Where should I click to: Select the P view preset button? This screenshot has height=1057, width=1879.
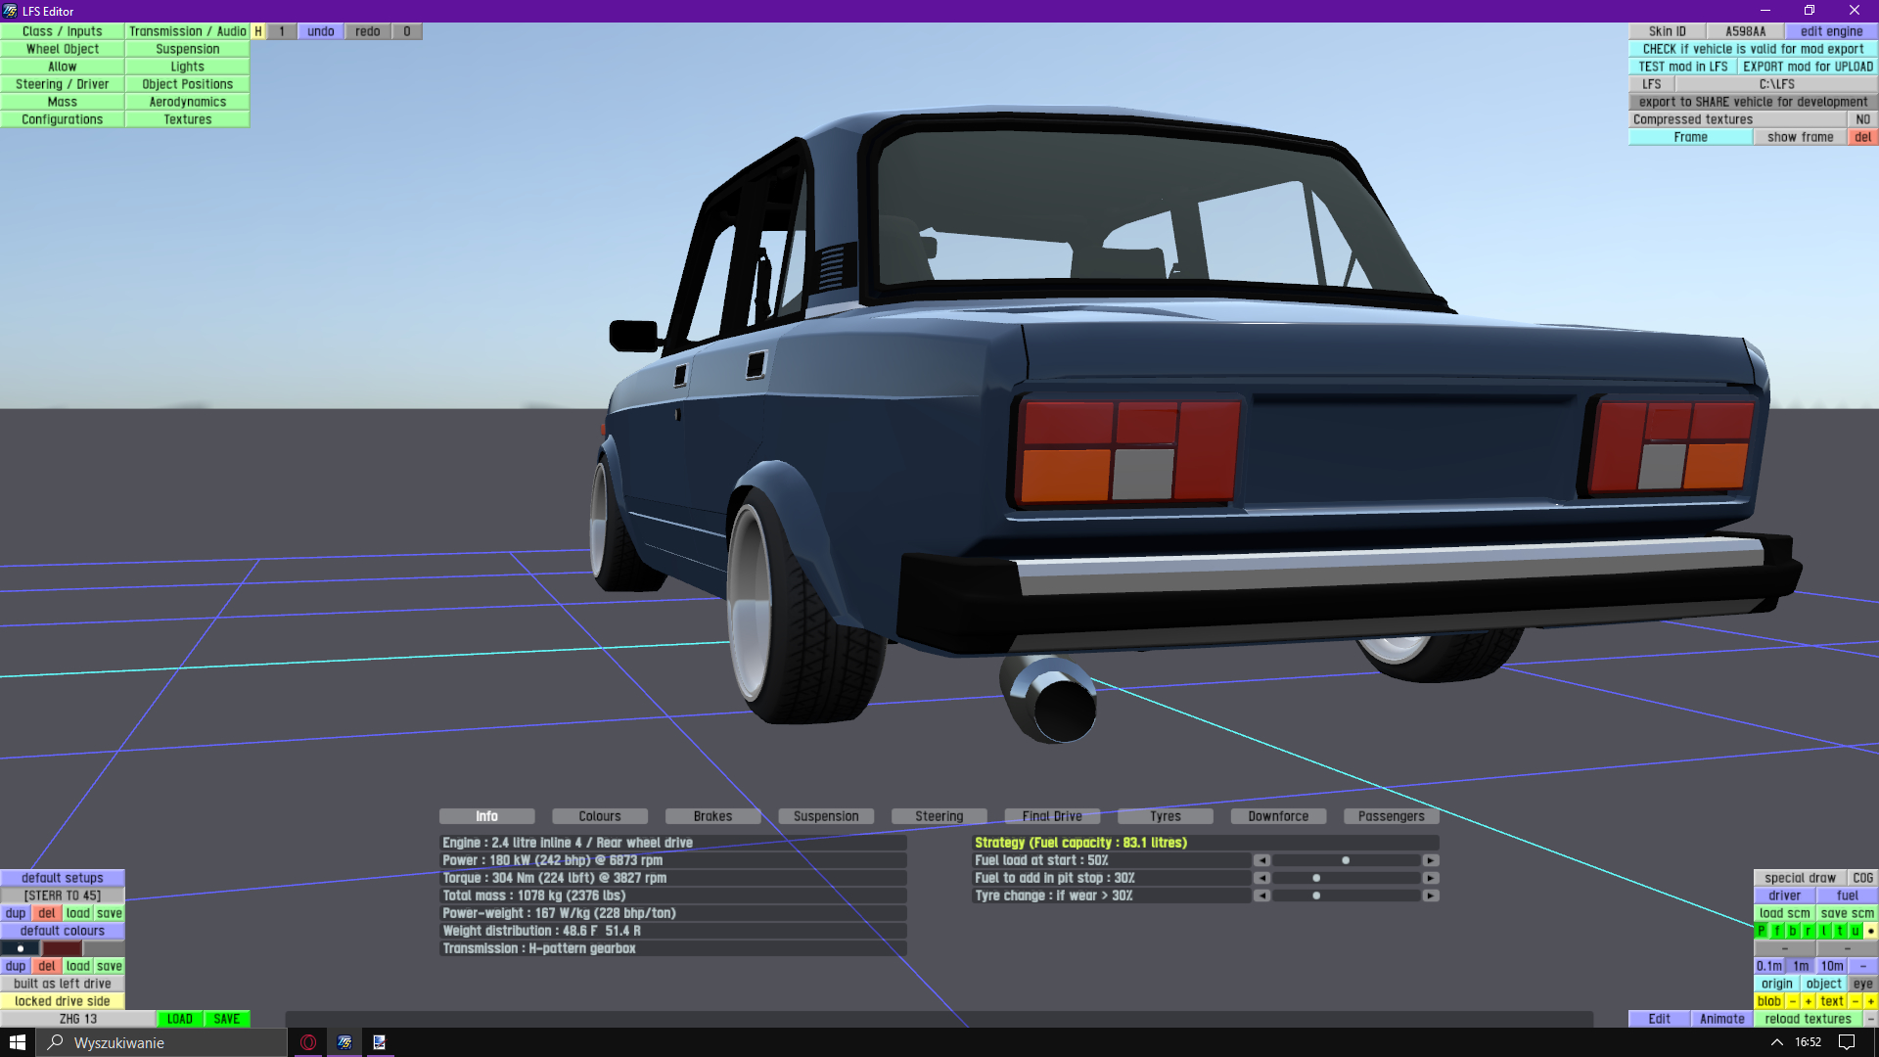(1762, 931)
